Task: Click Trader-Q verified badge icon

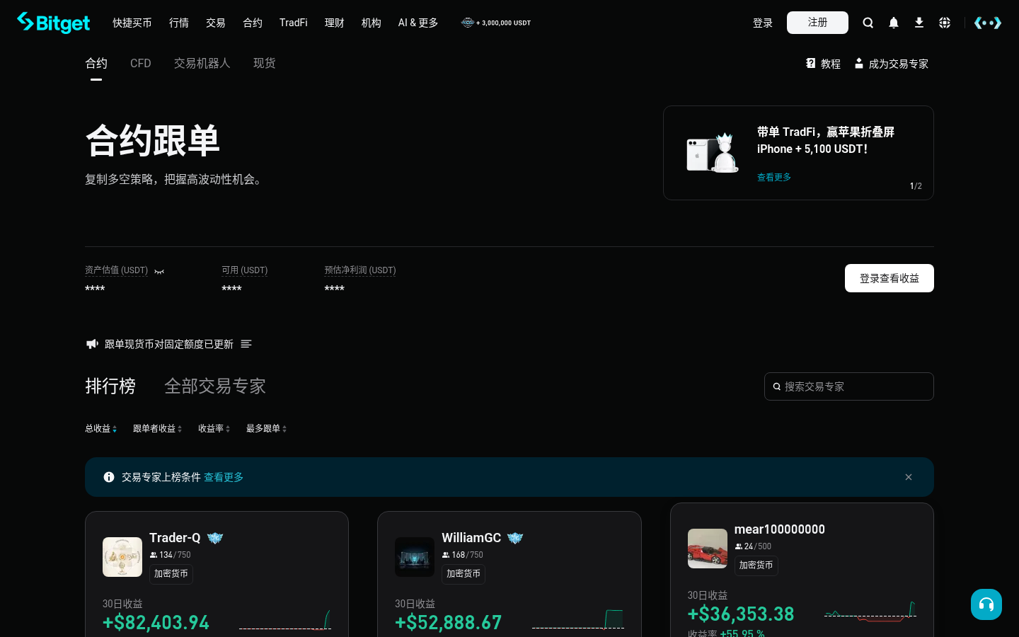Action: (x=215, y=538)
